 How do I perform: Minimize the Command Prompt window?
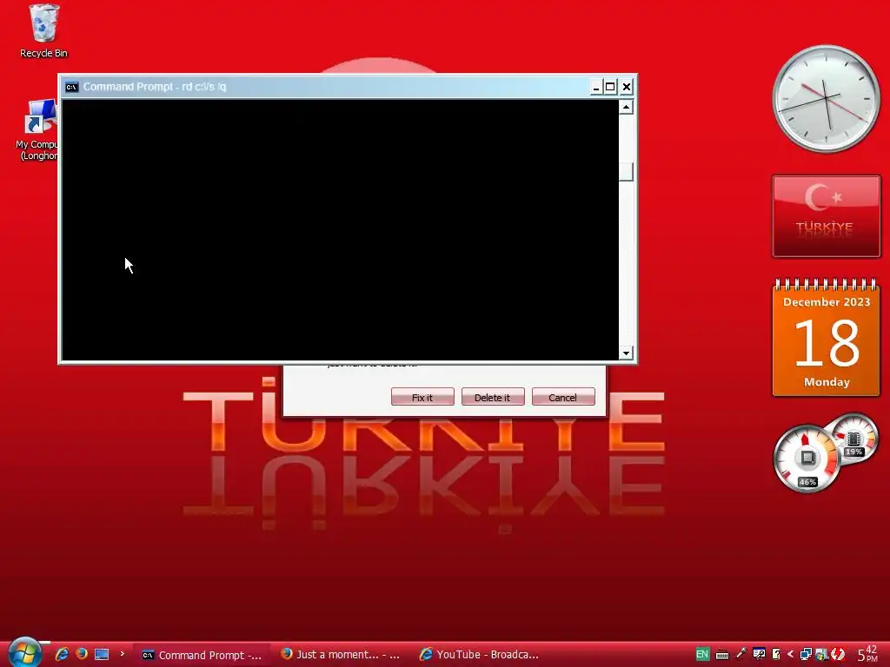(x=595, y=87)
